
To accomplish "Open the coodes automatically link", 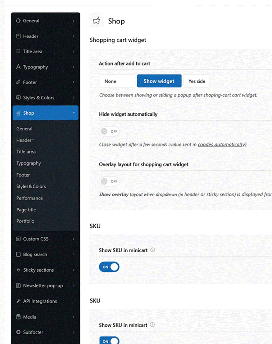I will pyautogui.click(x=221, y=144).
